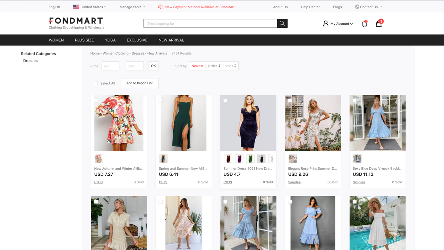Enable the Select All checkbox
The image size is (444, 250).
(x=96, y=83)
